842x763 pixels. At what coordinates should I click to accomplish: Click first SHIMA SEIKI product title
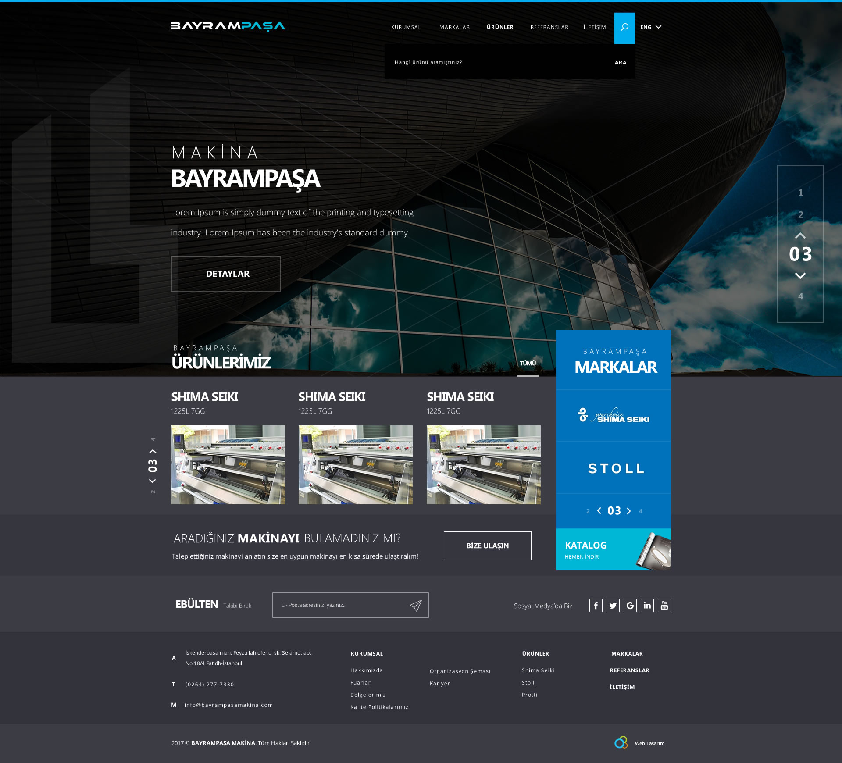coord(205,397)
